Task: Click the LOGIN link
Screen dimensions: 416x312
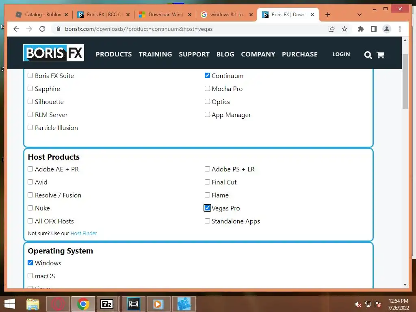Action: click(x=341, y=54)
